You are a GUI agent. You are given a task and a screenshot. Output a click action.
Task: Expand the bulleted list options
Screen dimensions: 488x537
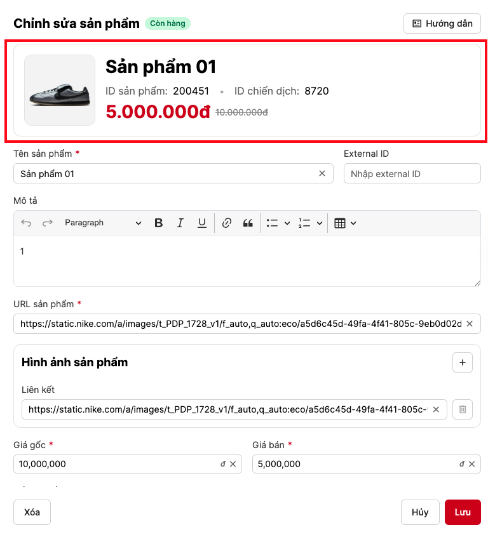click(287, 223)
